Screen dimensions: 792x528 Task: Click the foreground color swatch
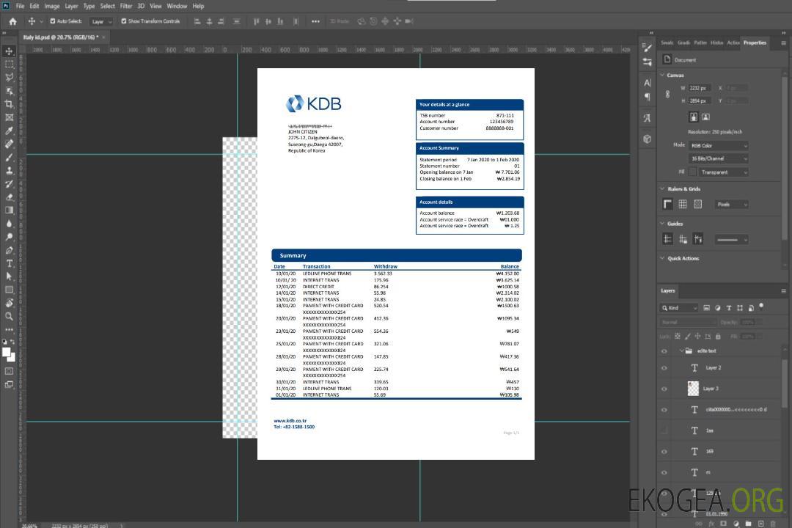tap(7, 352)
